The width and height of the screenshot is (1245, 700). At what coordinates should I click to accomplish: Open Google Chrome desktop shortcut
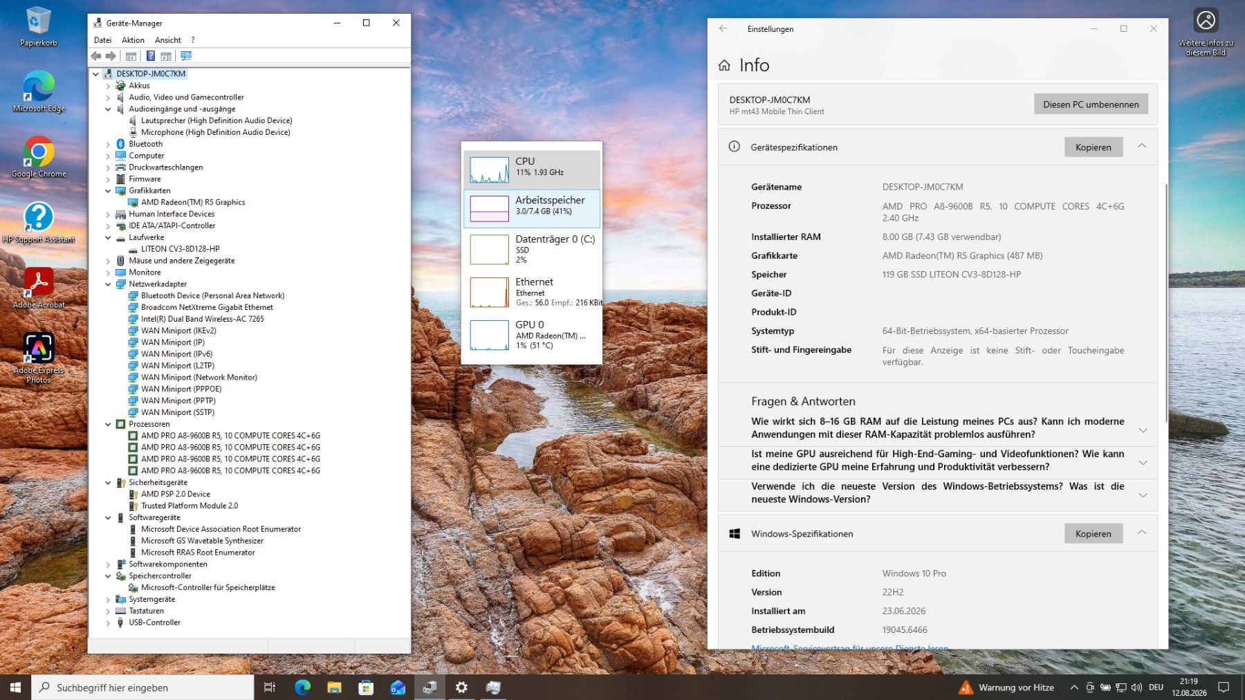click(x=39, y=157)
